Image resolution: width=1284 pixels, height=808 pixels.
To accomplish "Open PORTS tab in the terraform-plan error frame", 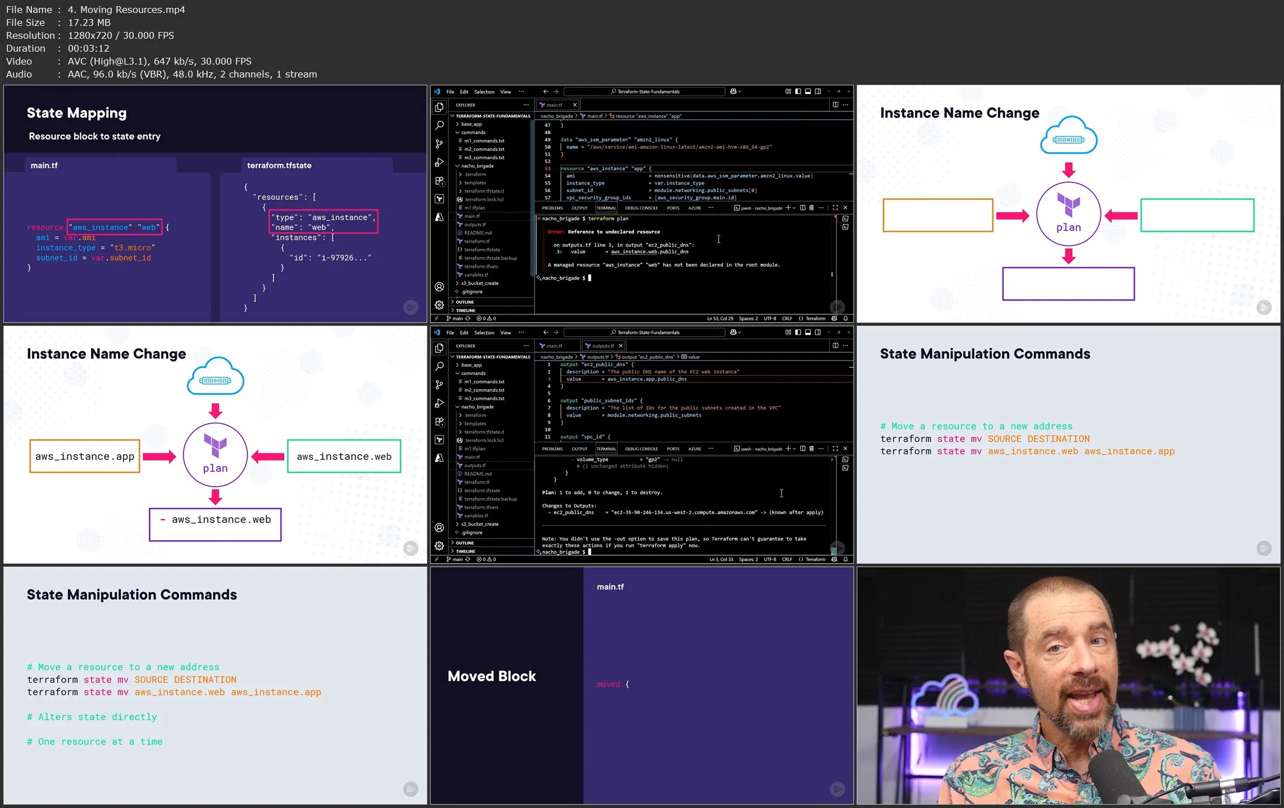I will pos(673,208).
